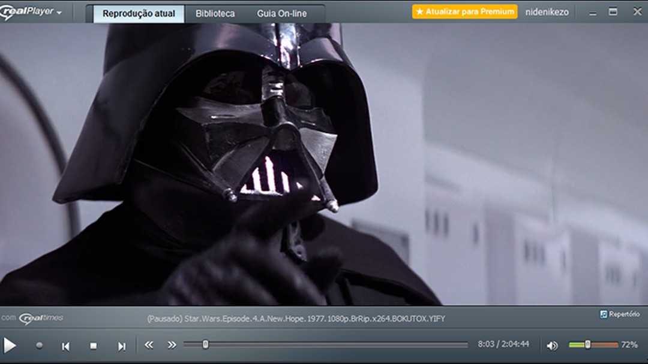Skip to the previous track
648x364 pixels.
[66, 345]
